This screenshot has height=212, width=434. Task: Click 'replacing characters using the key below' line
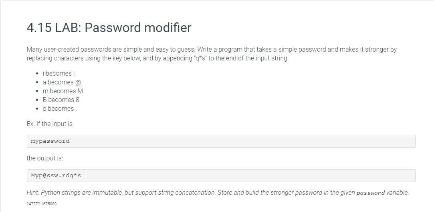pos(84,58)
